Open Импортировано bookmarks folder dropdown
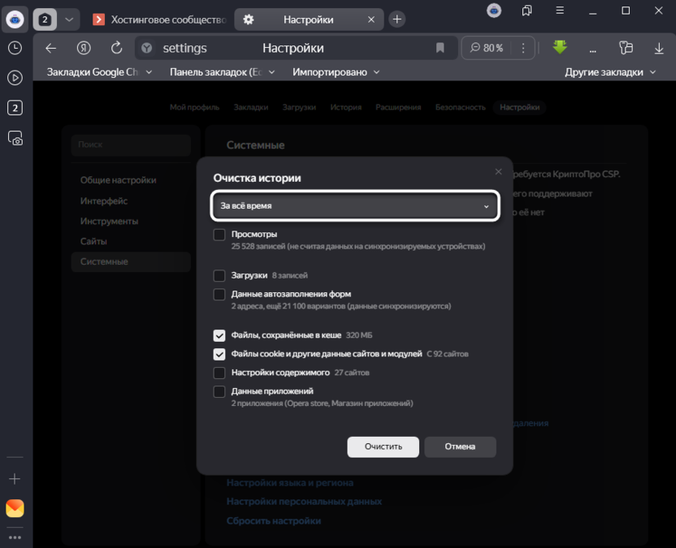This screenshot has width=676, height=548. pyautogui.click(x=336, y=72)
